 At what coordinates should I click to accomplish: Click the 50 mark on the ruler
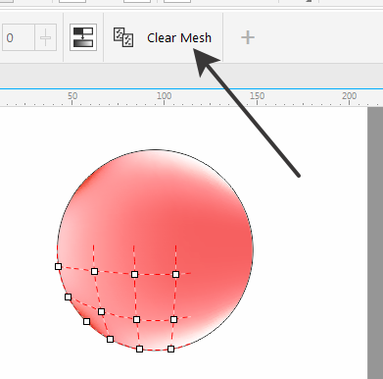pyautogui.click(x=72, y=96)
